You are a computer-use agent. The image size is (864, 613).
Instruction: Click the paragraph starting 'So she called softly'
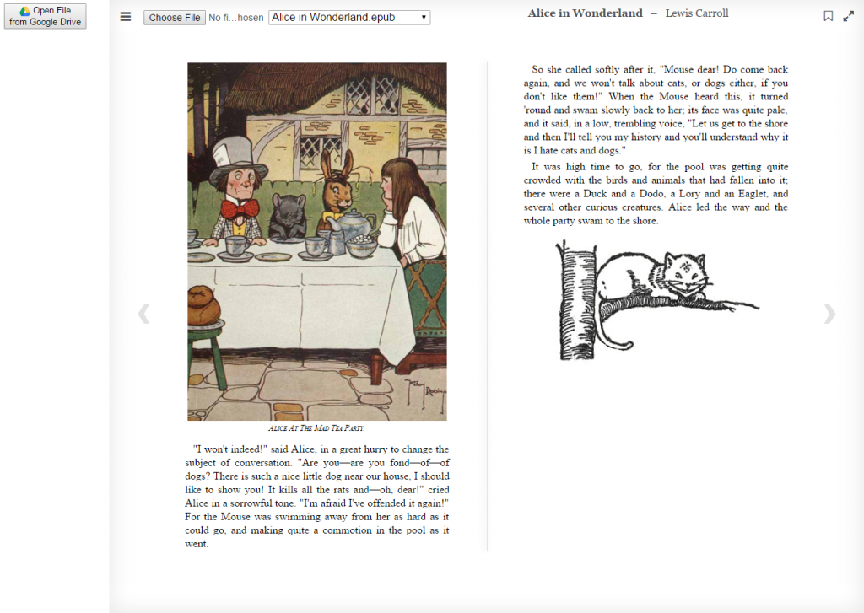click(656, 110)
